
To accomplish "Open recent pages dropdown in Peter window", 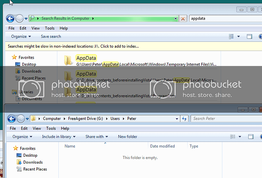I will (27, 119).
